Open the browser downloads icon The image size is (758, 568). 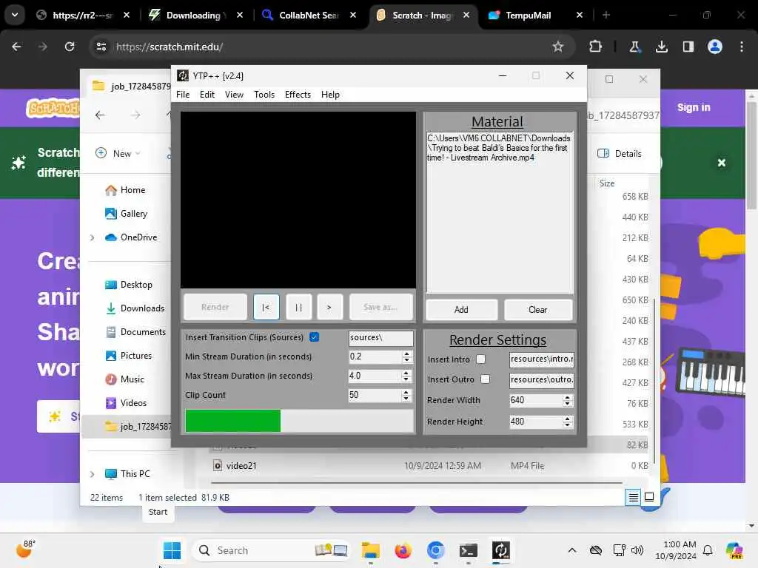point(661,47)
